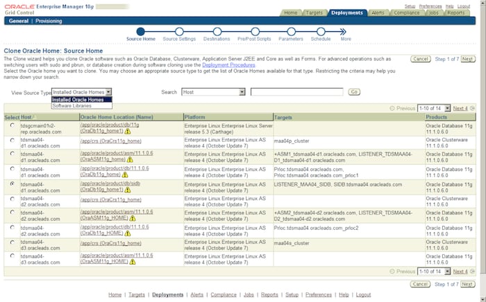Open the Jobs tab
486x302 pixels.
434,12
